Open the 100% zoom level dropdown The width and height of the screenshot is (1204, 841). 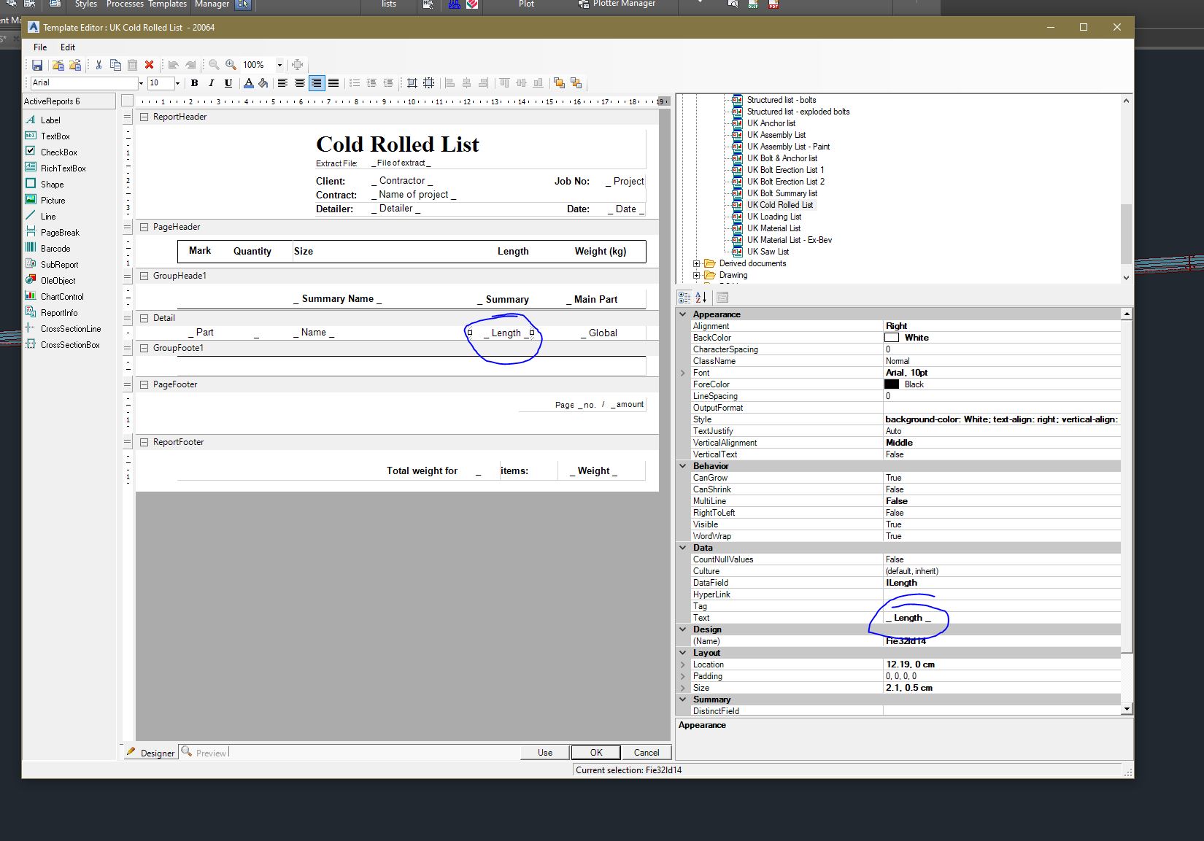coord(279,65)
